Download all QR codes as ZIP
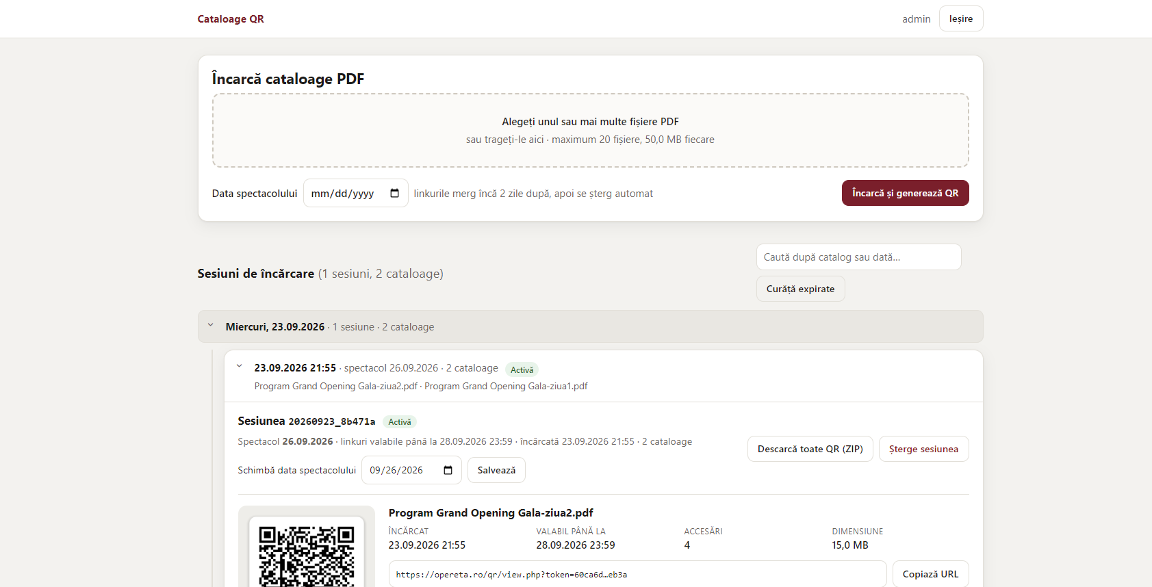The height and width of the screenshot is (587, 1152). [810, 449]
